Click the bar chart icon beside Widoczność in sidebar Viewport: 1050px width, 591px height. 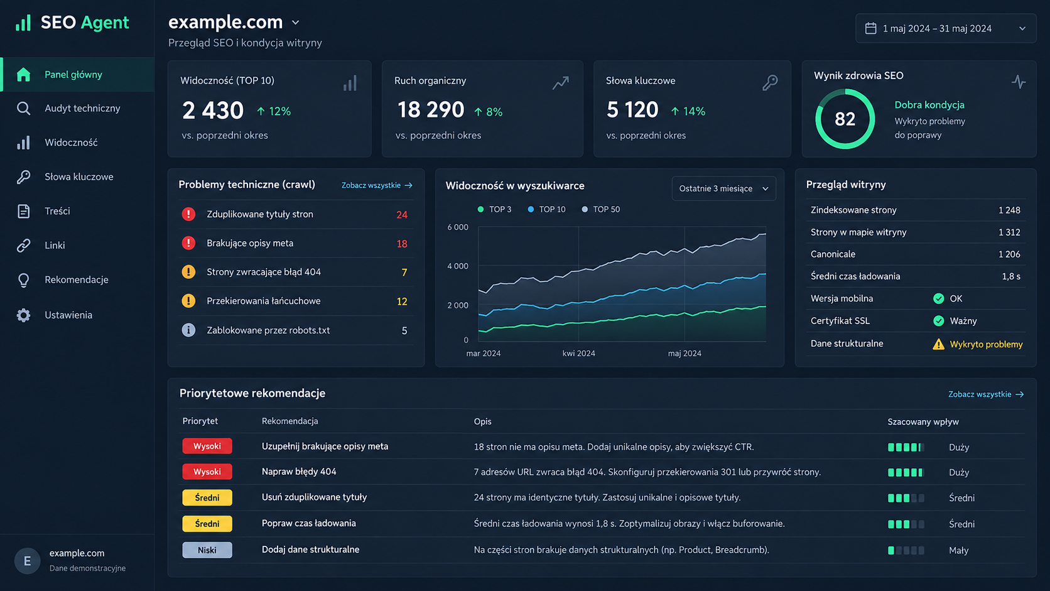point(23,143)
